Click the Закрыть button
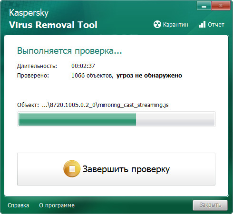The width and height of the screenshot is (233, 214). pos(210,205)
